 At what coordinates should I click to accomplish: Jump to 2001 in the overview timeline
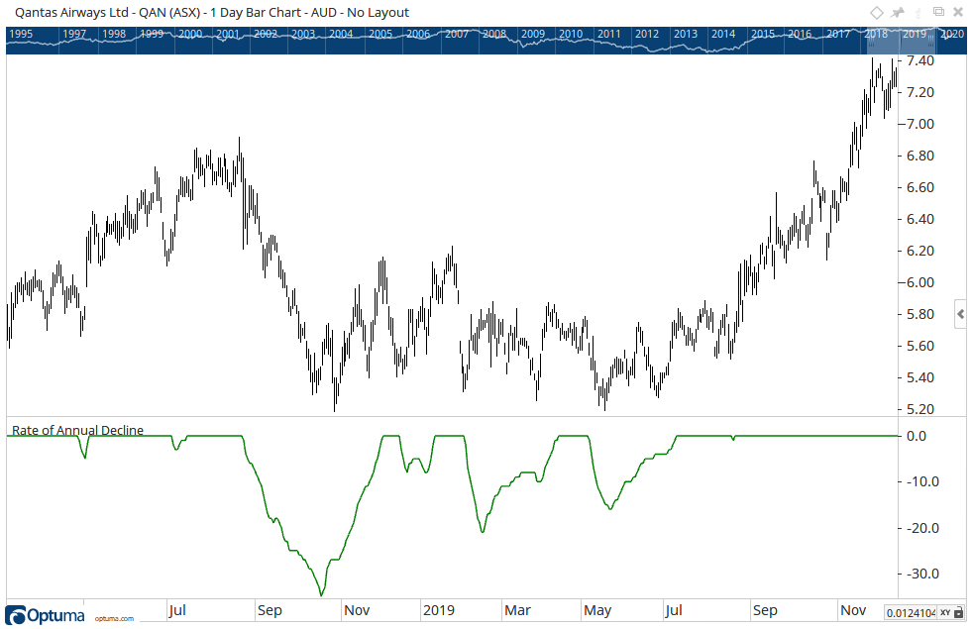(x=228, y=34)
